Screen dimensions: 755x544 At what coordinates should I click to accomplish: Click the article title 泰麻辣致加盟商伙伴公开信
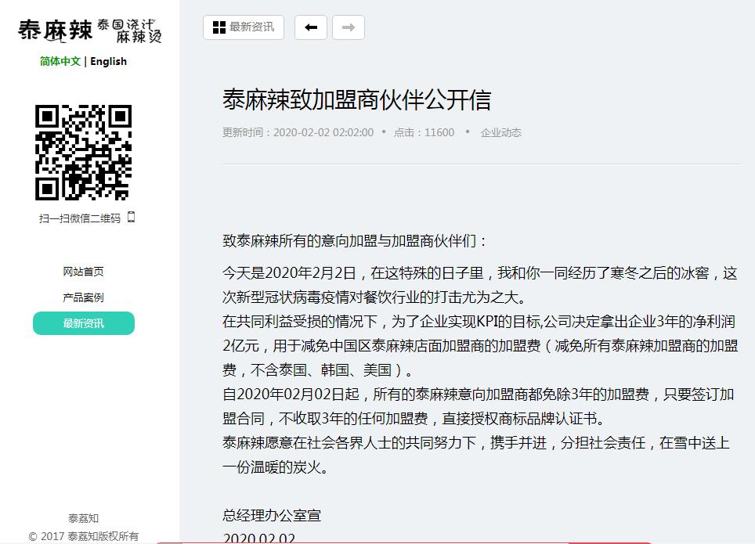pyautogui.click(x=357, y=100)
